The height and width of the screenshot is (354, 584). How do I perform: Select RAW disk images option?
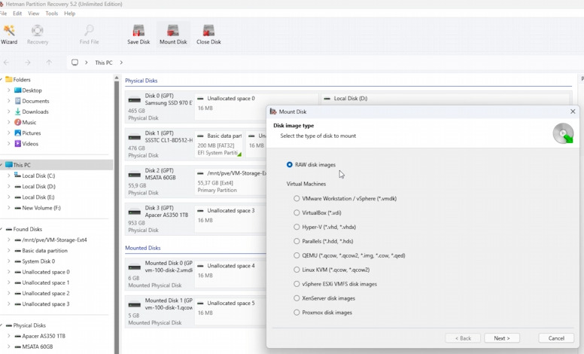click(x=311, y=165)
